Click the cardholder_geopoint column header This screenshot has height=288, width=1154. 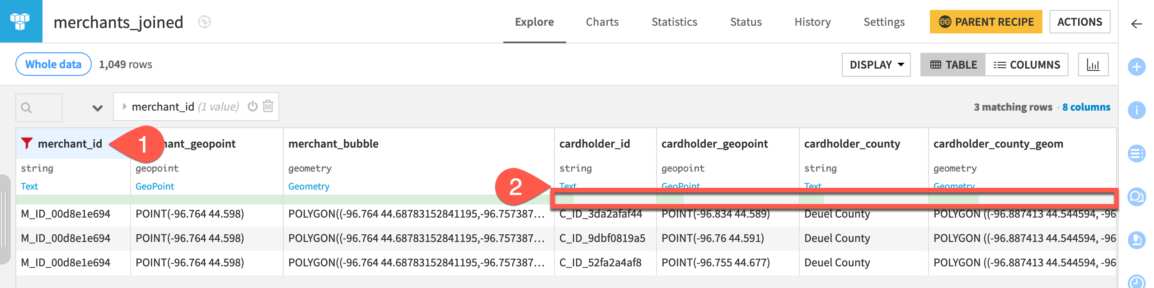(x=714, y=144)
